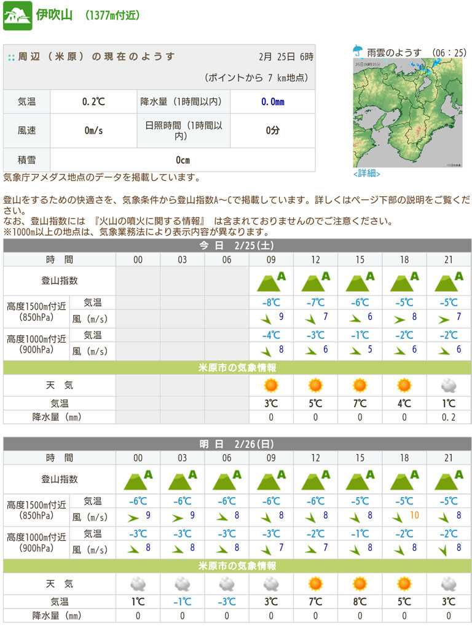This screenshot has height=630, width=472.
Task: Click the 0.0mm precipitation value
Action: point(272,102)
